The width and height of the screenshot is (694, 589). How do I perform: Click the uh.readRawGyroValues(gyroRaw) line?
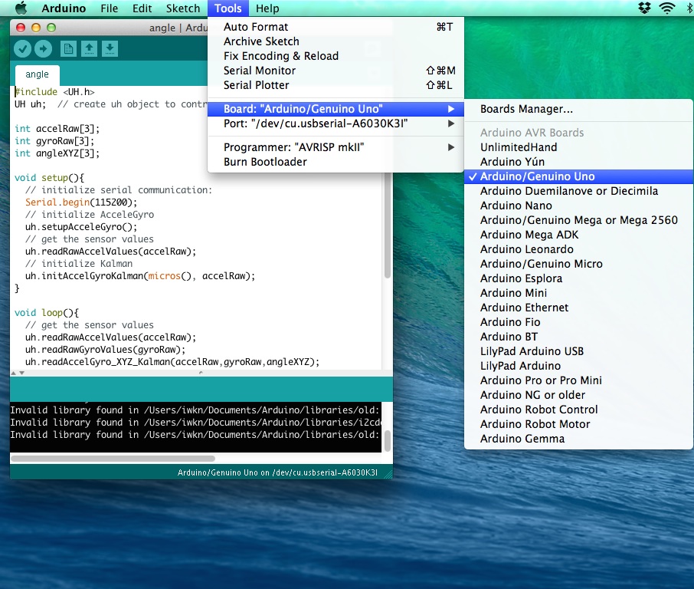(x=106, y=350)
